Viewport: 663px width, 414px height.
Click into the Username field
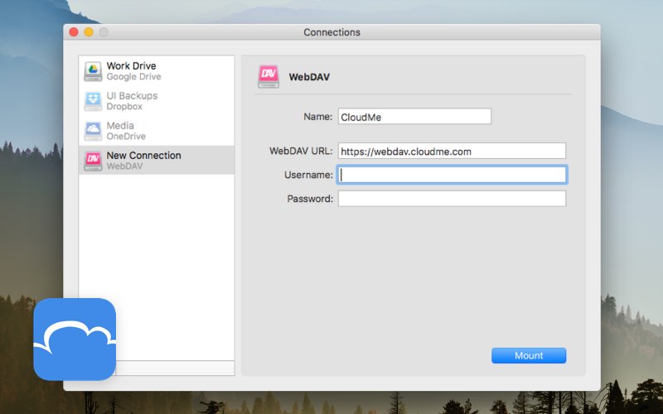[x=452, y=175]
